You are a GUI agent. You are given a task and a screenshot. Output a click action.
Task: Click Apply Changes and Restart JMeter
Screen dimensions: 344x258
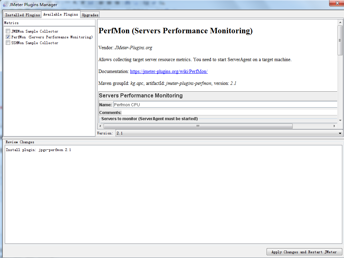pos(304,252)
